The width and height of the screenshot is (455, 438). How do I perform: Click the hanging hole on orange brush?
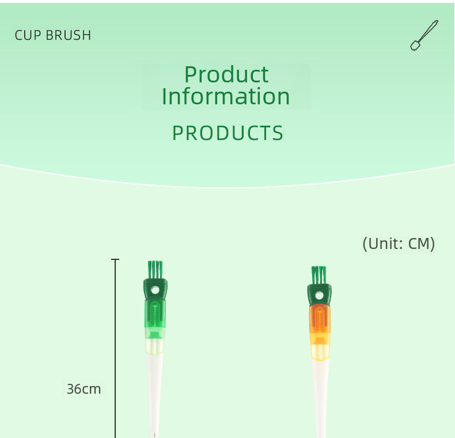tap(319, 296)
